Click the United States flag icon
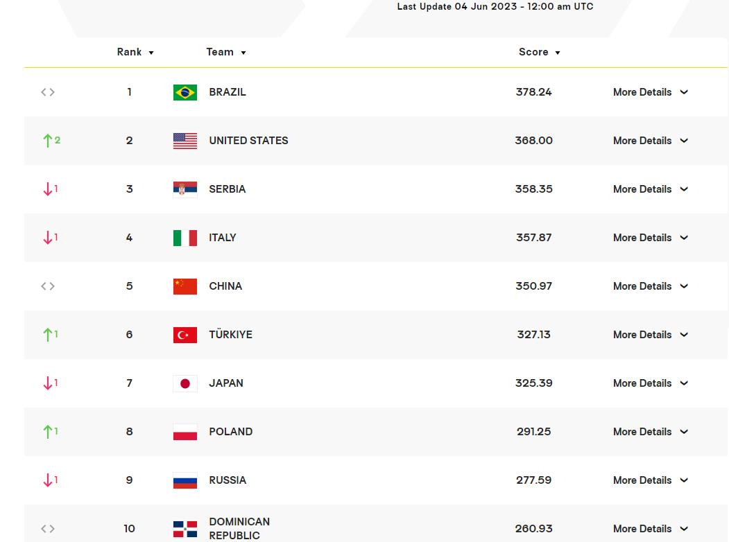This screenshot has height=542, width=729. tap(185, 141)
